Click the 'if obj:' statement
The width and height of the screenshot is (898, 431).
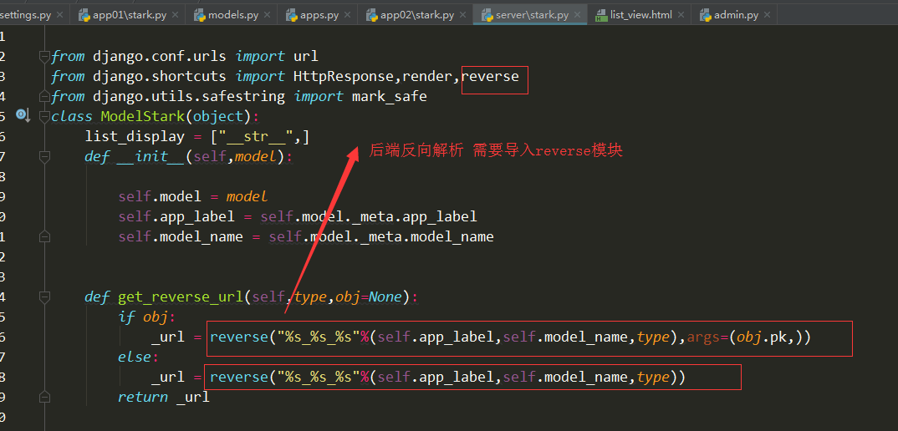point(147,317)
